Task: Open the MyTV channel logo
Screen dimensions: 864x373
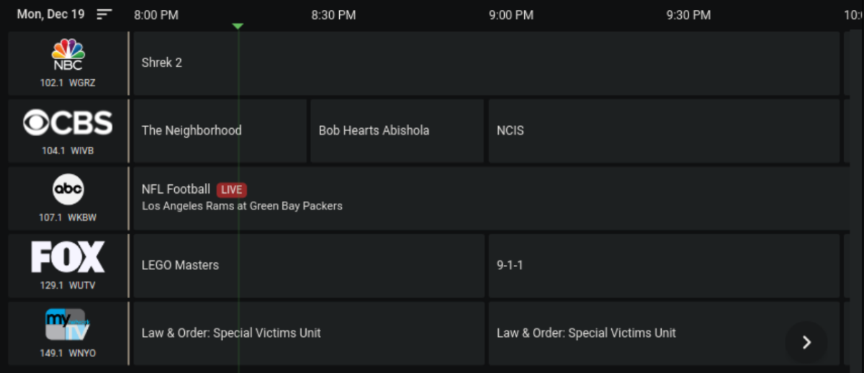Action: coord(68,325)
